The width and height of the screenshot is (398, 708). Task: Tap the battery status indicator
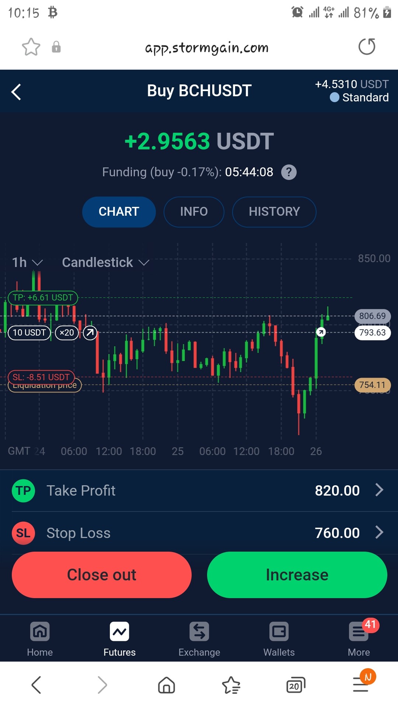click(x=387, y=12)
